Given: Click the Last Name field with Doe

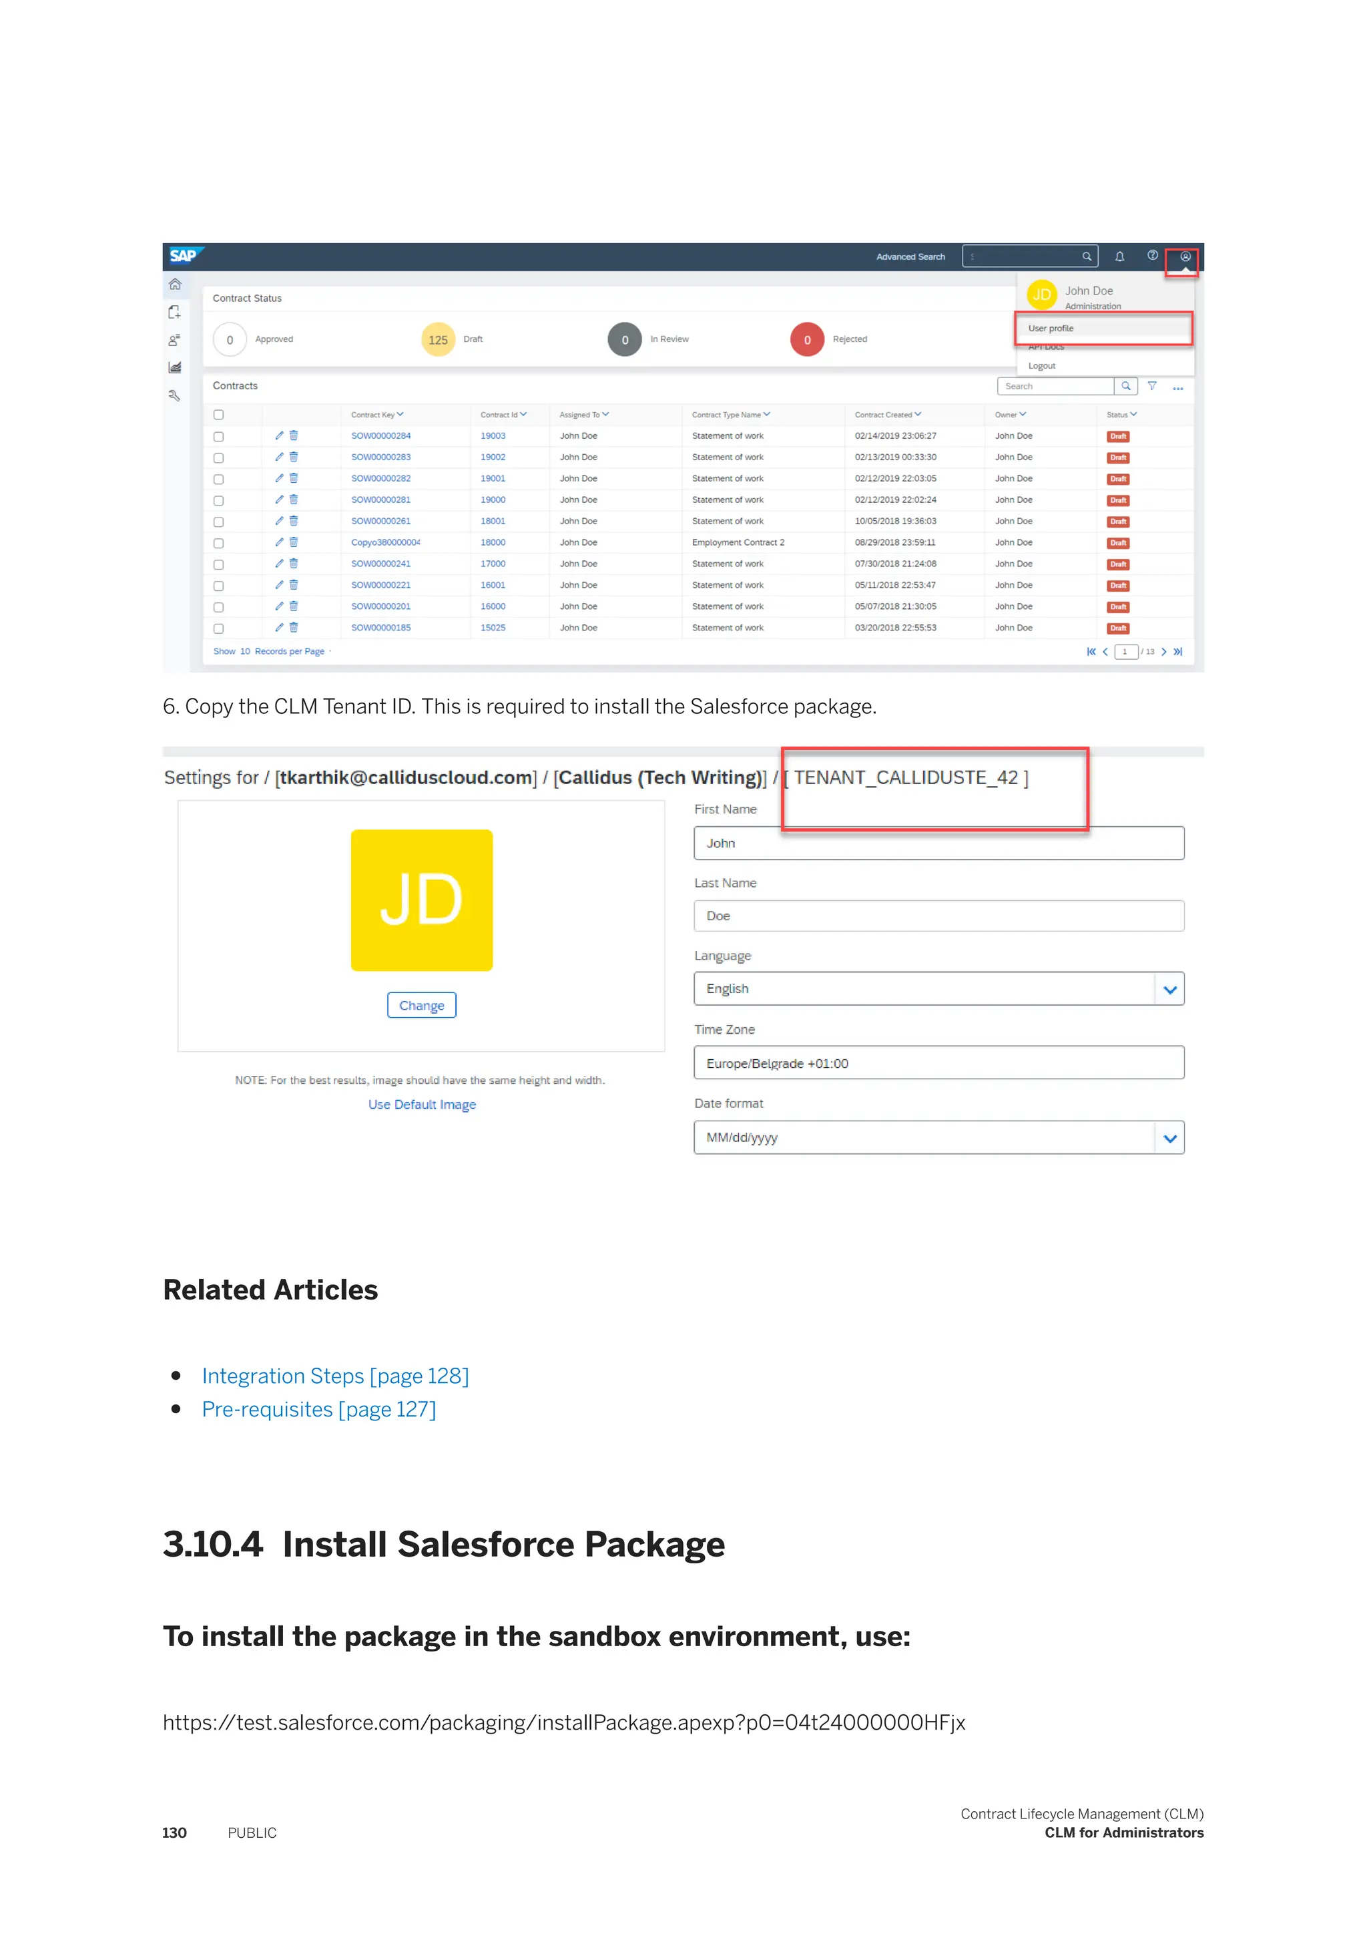Looking at the screenshot, I should click(938, 916).
